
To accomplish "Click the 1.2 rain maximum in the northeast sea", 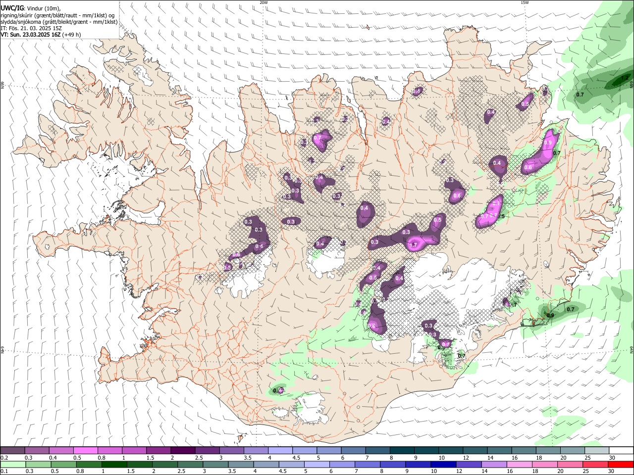I will 625,78.
